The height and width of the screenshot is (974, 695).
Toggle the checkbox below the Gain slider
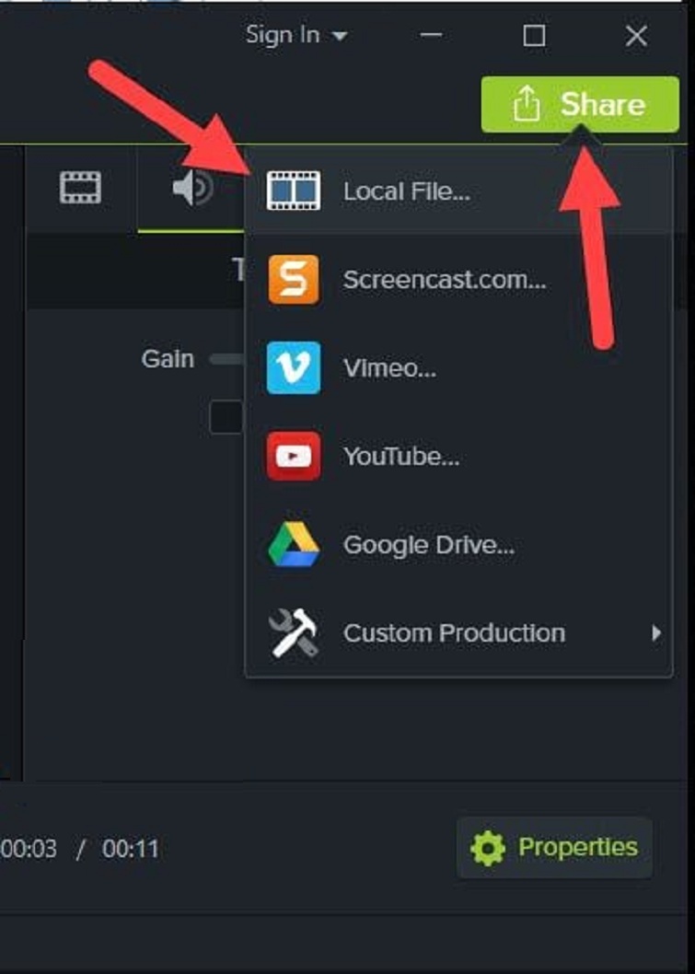[x=226, y=417]
